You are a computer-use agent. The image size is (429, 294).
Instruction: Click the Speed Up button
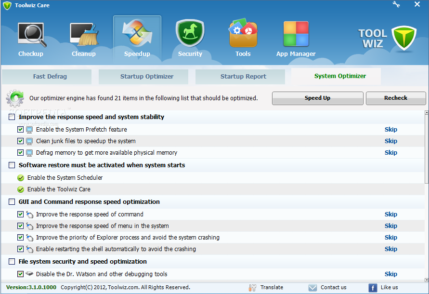coord(318,98)
